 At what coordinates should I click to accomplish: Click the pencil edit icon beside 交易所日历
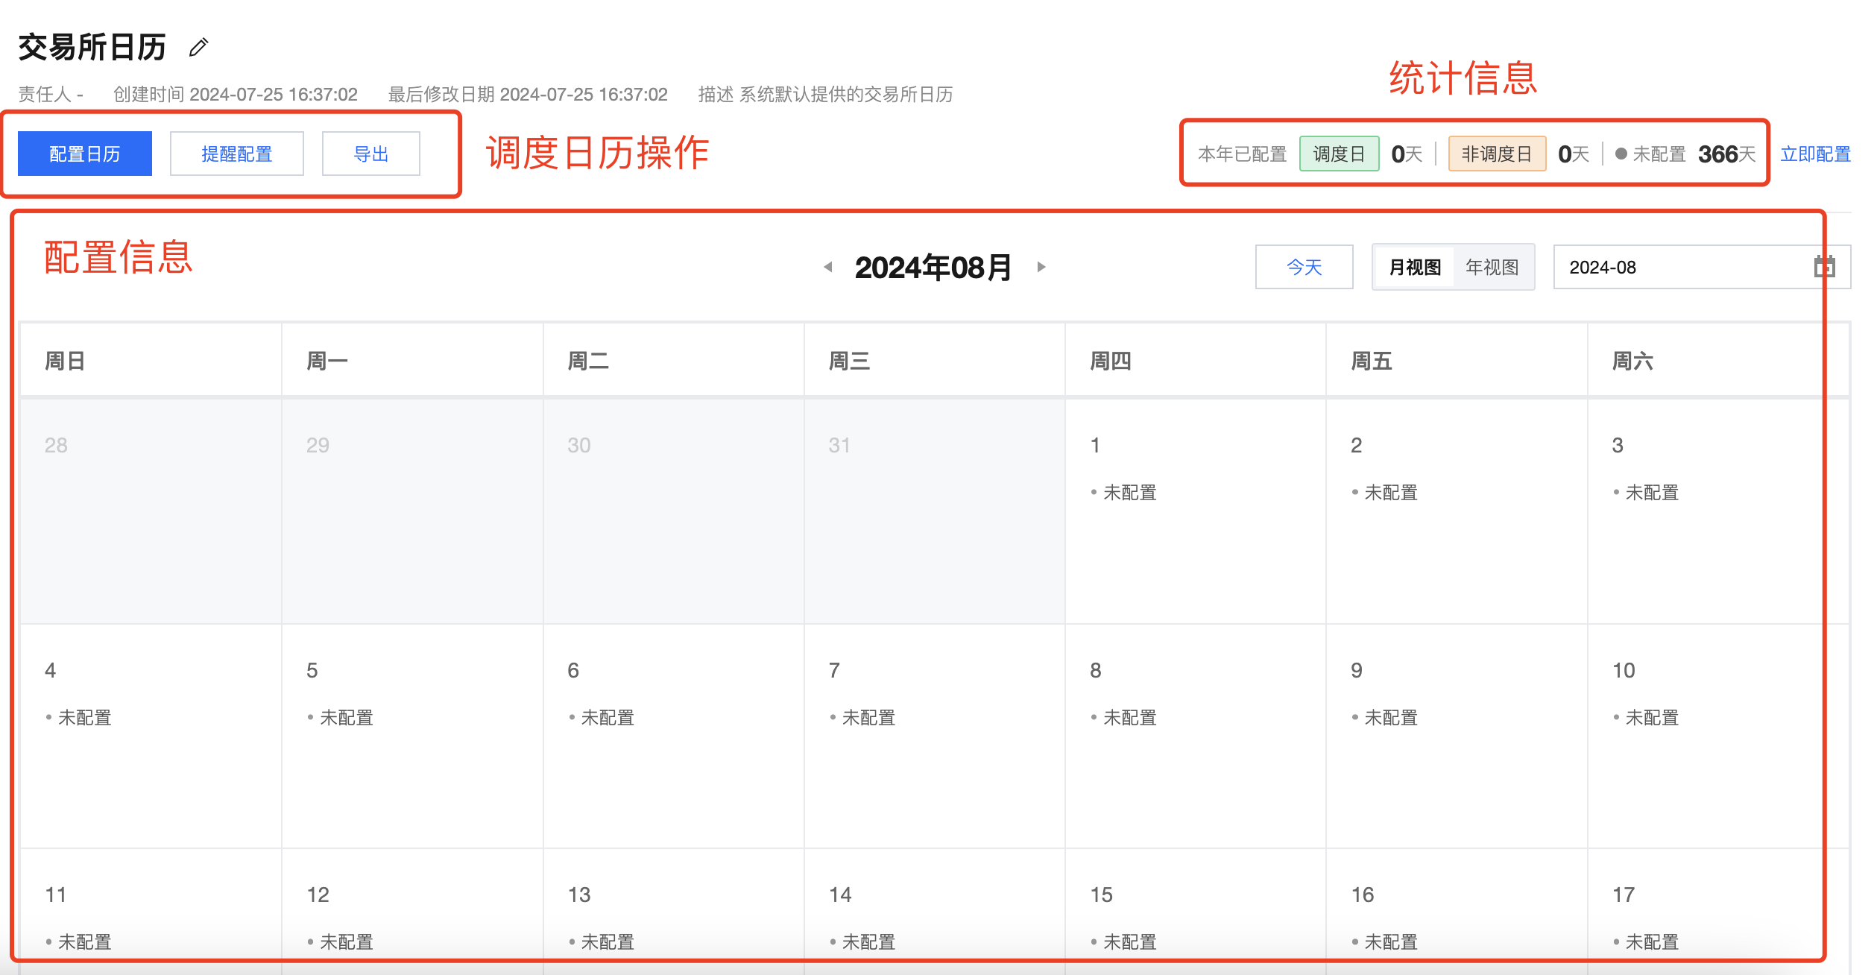coord(198,48)
